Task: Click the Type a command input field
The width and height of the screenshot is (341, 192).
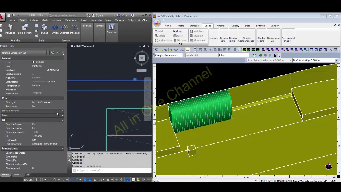Action: (112, 170)
